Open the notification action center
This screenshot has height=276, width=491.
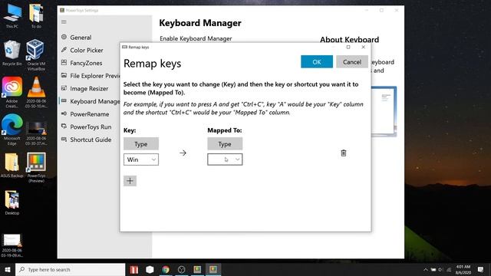480,269
